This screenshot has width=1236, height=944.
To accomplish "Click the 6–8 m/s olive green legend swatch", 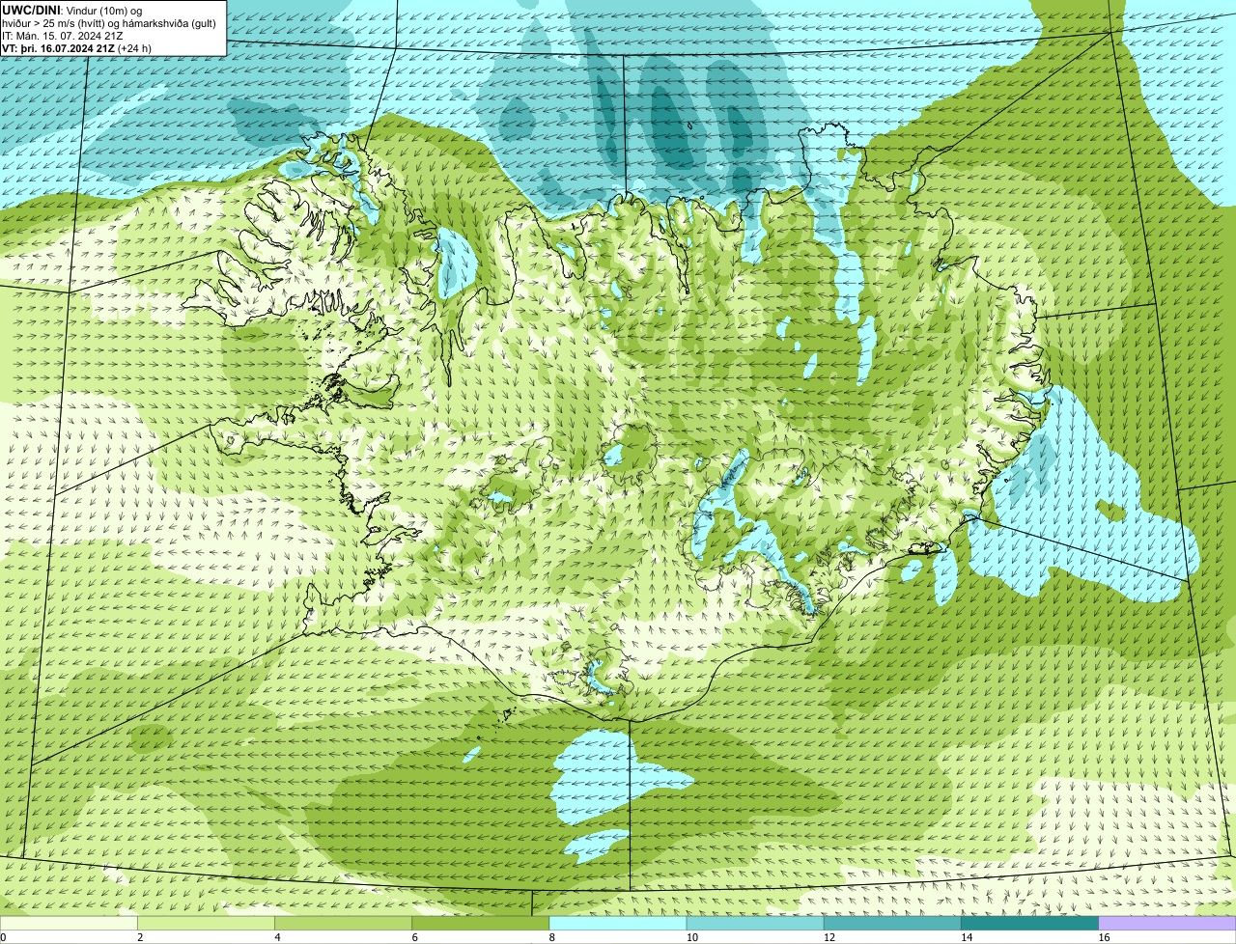I will coord(481,924).
